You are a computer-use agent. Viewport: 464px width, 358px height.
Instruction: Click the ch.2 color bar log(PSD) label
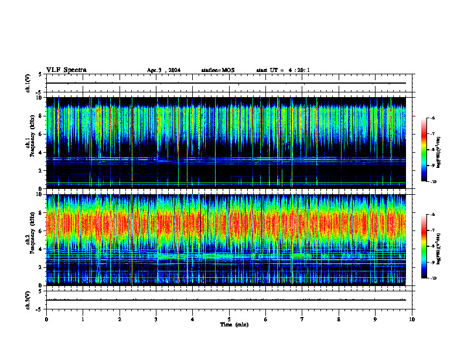439,249
